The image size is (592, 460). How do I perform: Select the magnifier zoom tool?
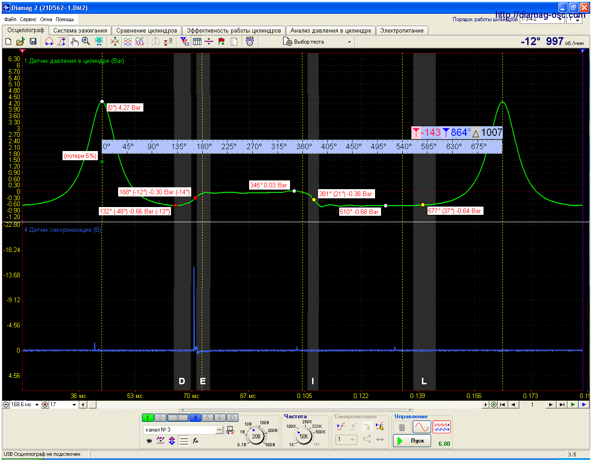tap(86, 42)
